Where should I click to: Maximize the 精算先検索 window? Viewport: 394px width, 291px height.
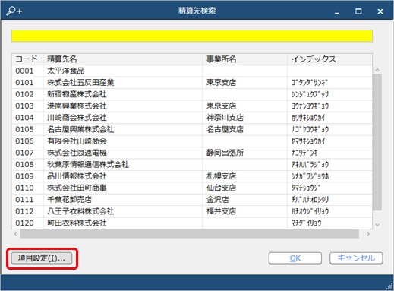pos(358,11)
